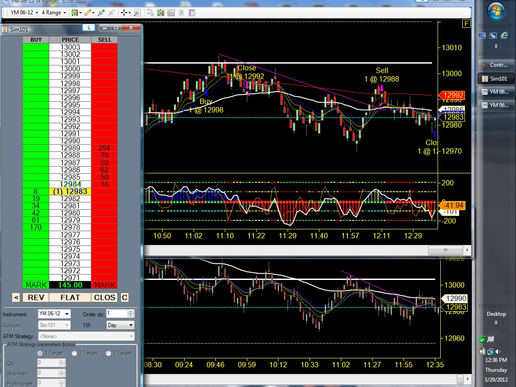Click the Order qty input field
The width and height of the screenshot is (516, 387).
[x=116, y=314]
